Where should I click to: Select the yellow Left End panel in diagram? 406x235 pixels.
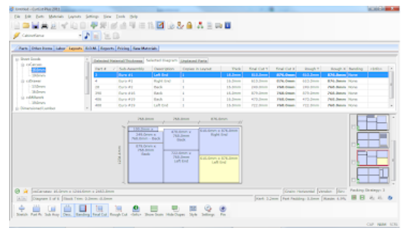(219, 169)
